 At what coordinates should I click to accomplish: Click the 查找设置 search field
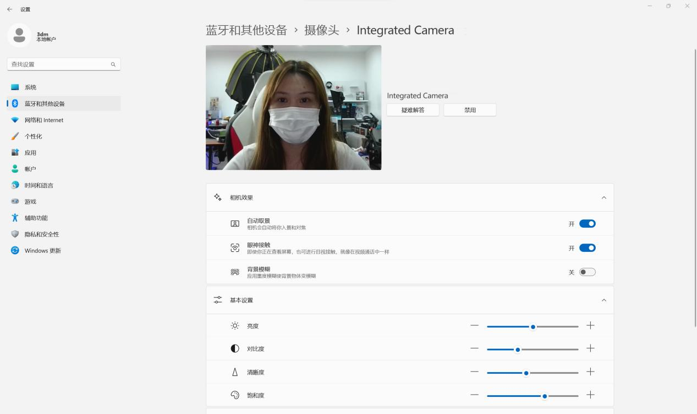[x=58, y=64]
